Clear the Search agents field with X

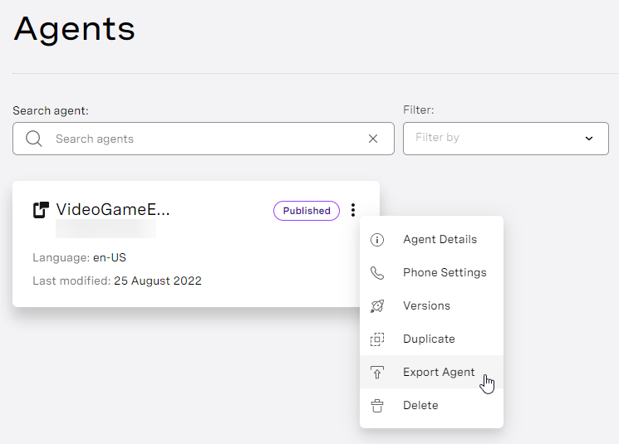[373, 139]
